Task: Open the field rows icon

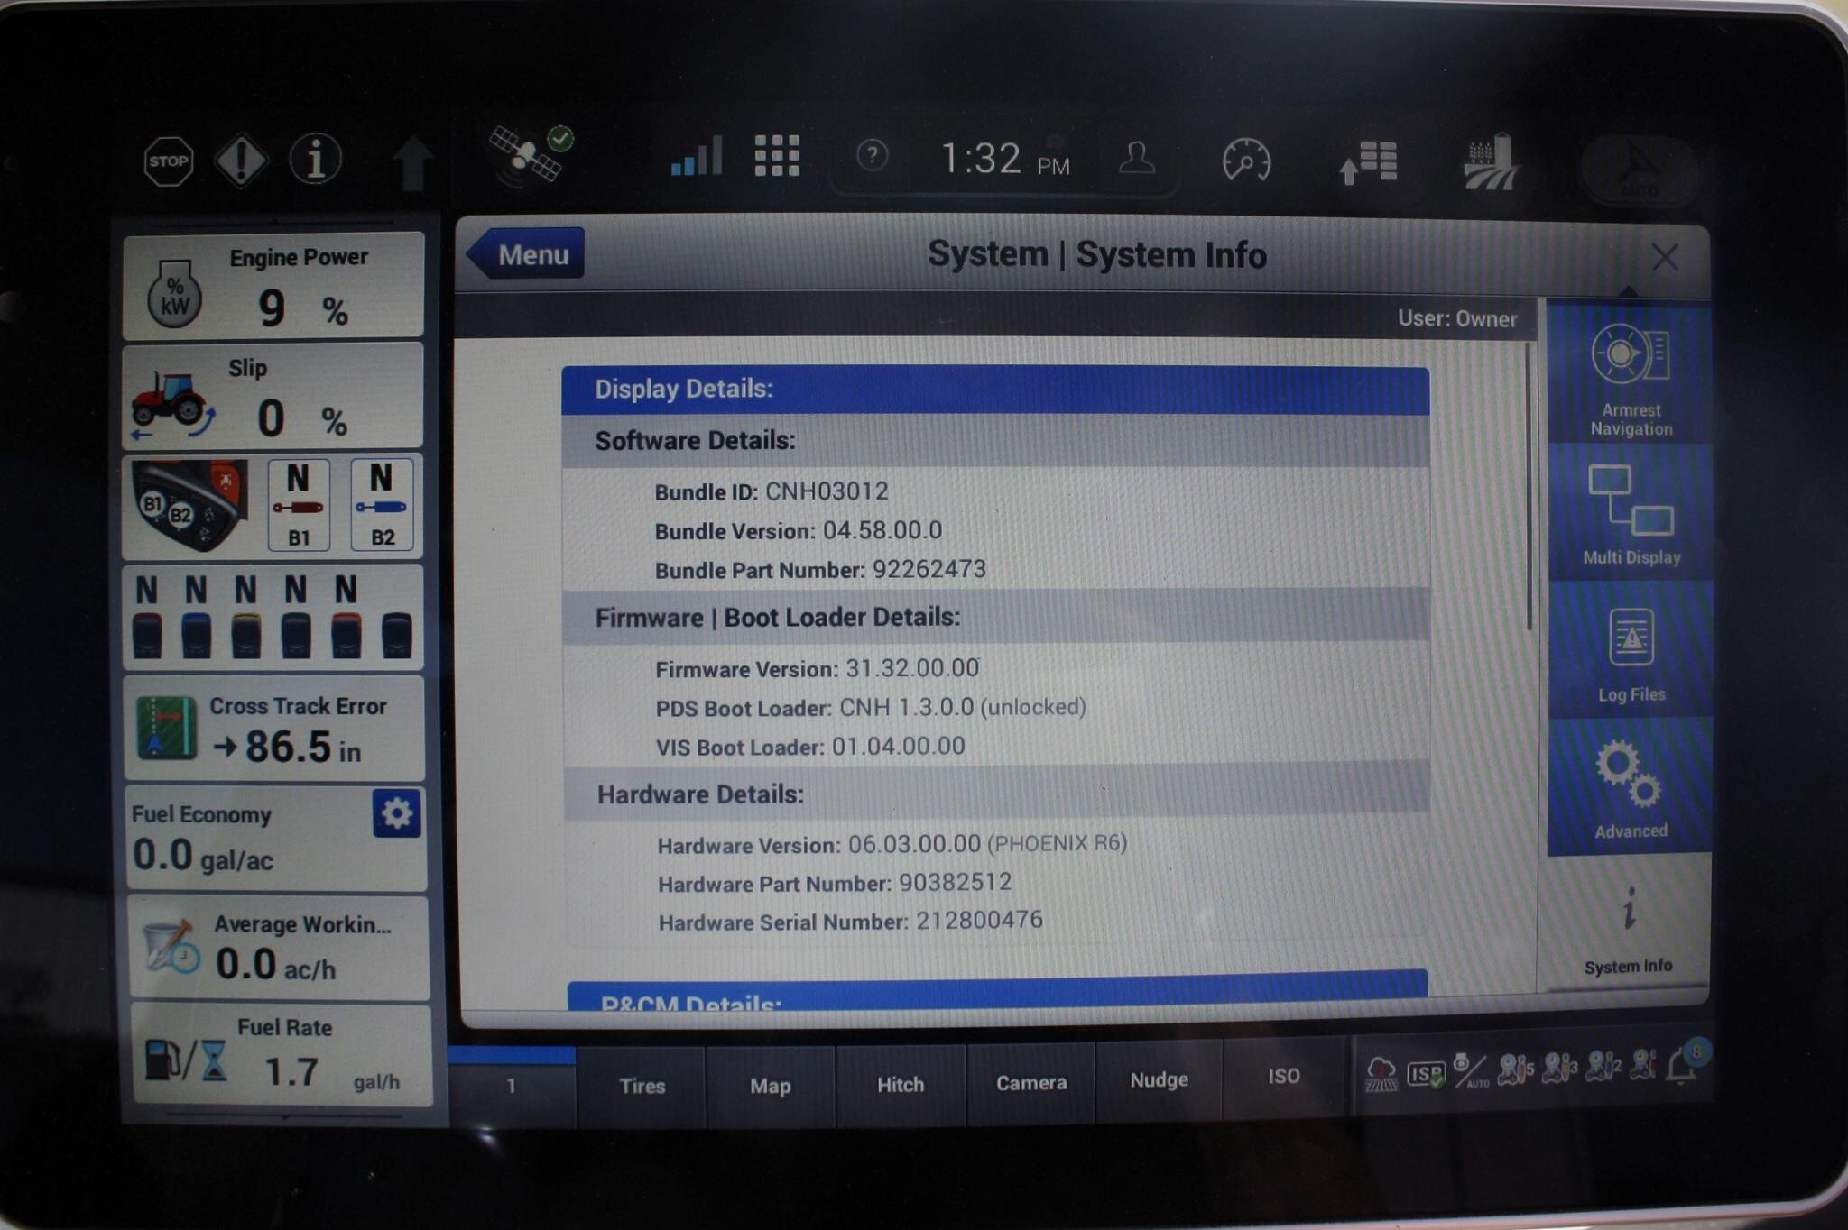Action: (1491, 163)
